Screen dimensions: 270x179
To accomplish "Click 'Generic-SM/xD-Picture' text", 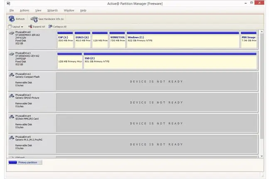I will point(27,98).
